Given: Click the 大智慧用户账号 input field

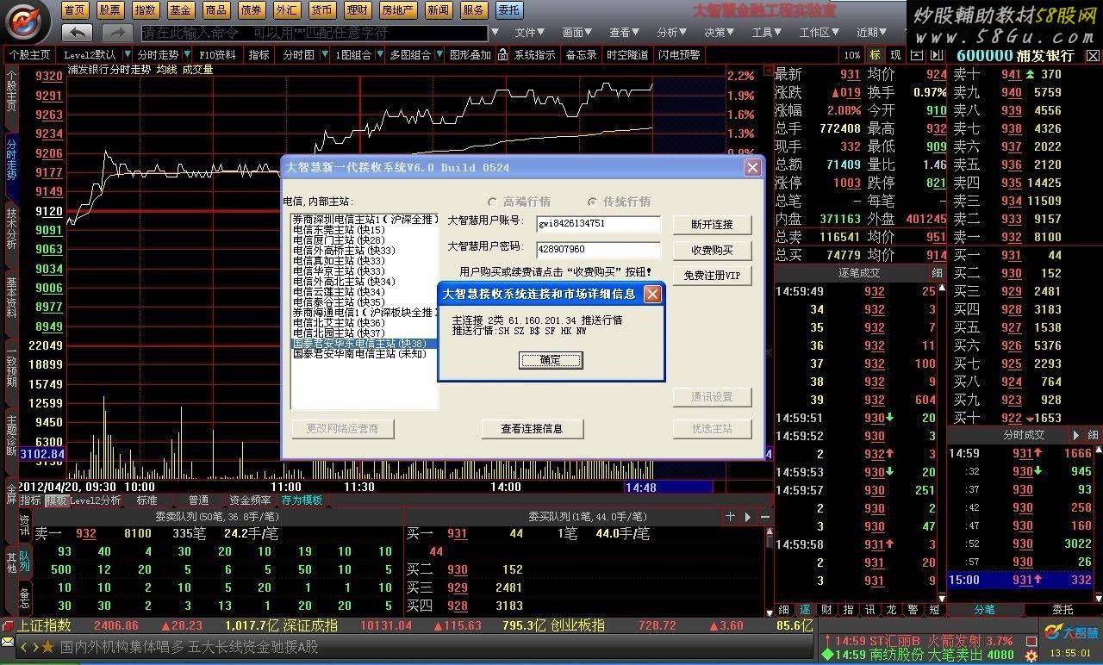Looking at the screenshot, I should [x=598, y=224].
